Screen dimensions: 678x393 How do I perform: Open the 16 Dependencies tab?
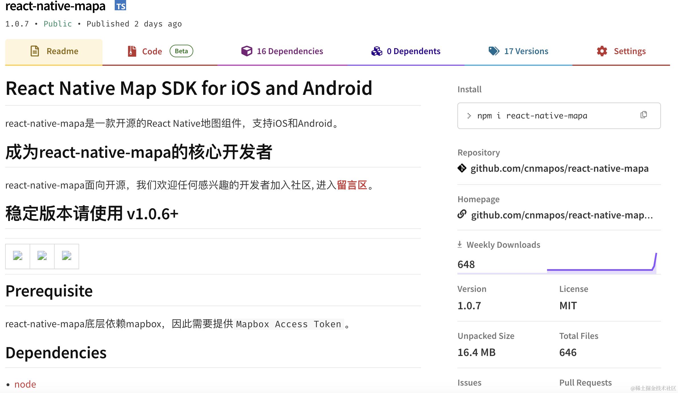(290, 51)
